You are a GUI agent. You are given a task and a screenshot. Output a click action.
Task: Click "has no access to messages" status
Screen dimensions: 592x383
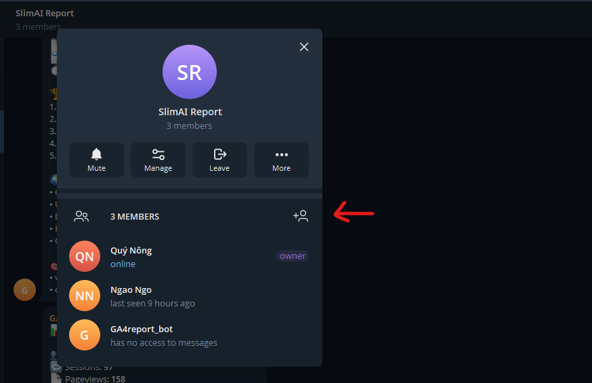(164, 342)
